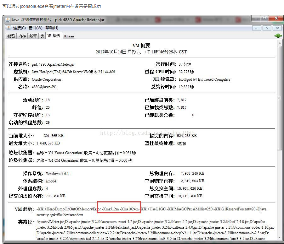Switch to the 类 tab
The height and width of the screenshot is (244, 284).
coord(42,36)
